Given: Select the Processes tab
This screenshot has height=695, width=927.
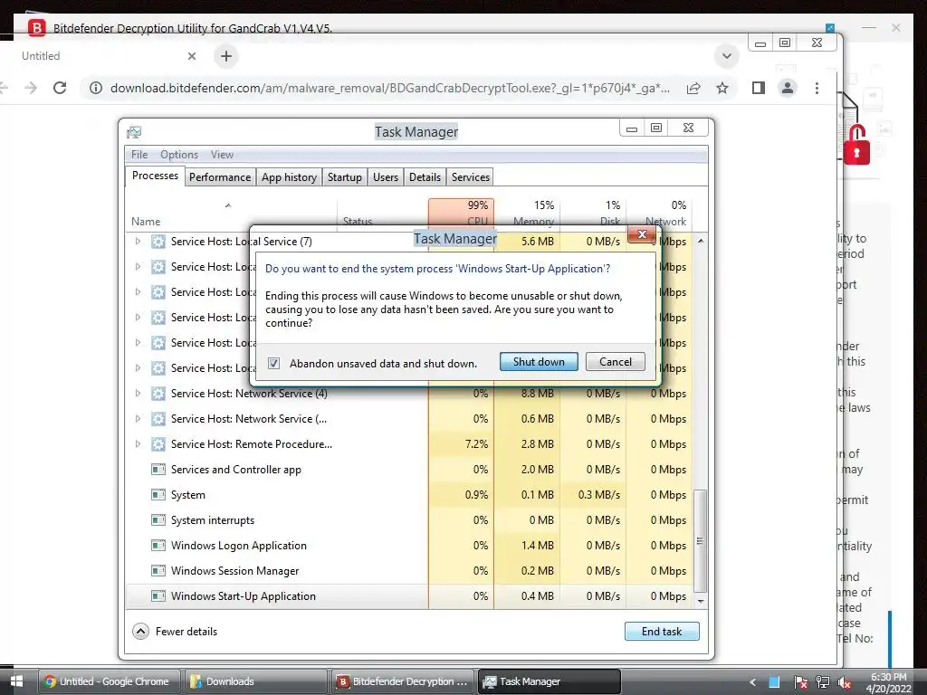Looking at the screenshot, I should [x=155, y=176].
